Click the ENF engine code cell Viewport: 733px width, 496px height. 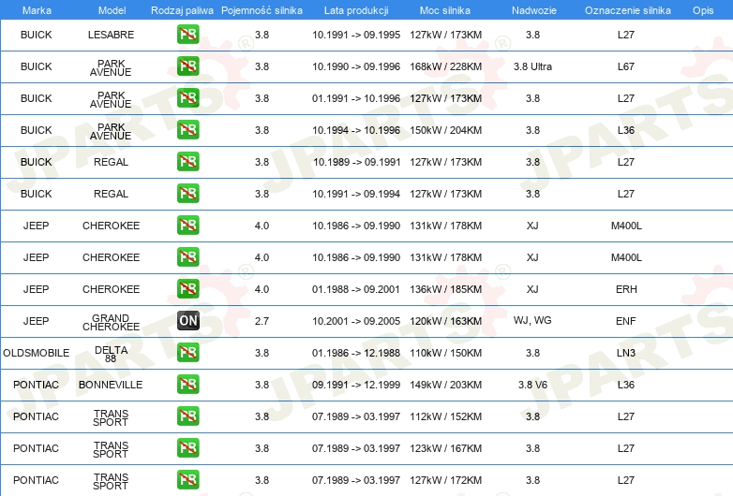coord(626,321)
